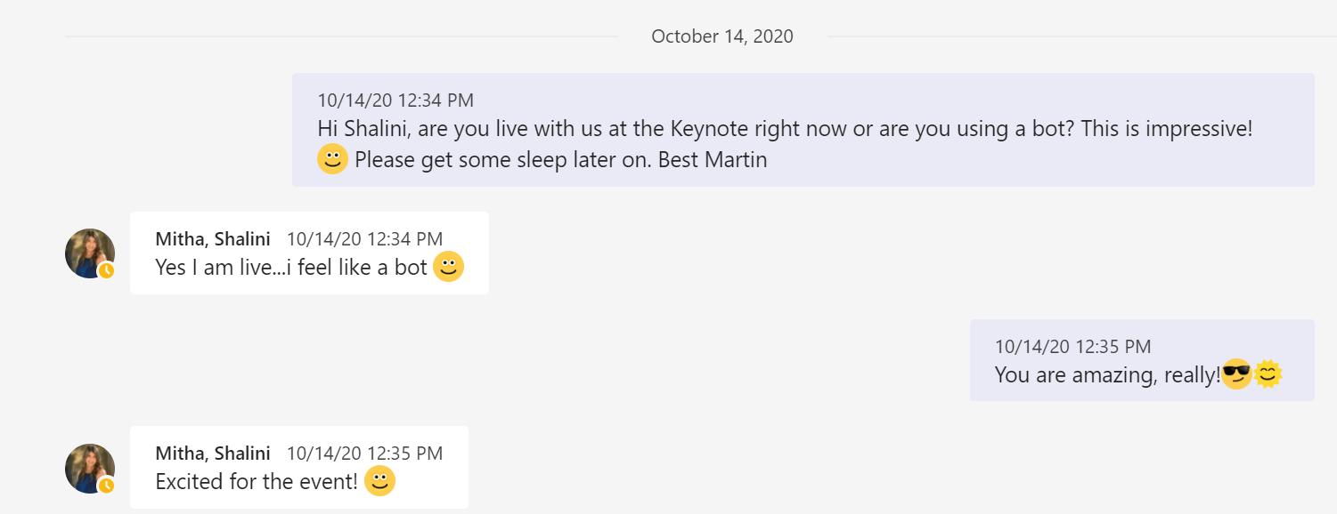
Task: Click away status badge on lower Shalini avatar
Action: pyautogui.click(x=107, y=486)
